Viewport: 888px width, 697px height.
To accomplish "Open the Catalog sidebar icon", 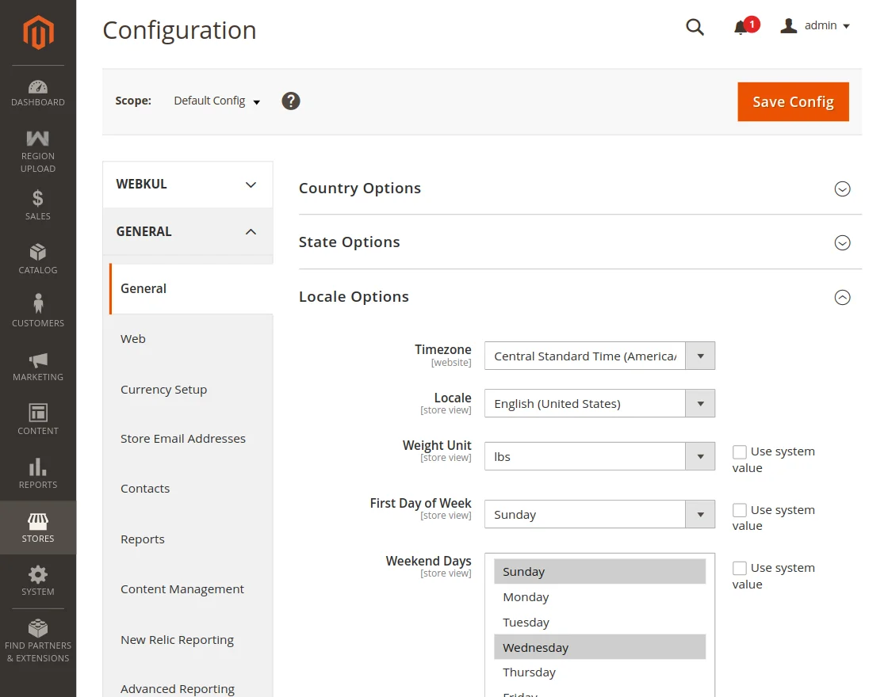I will coord(38,259).
